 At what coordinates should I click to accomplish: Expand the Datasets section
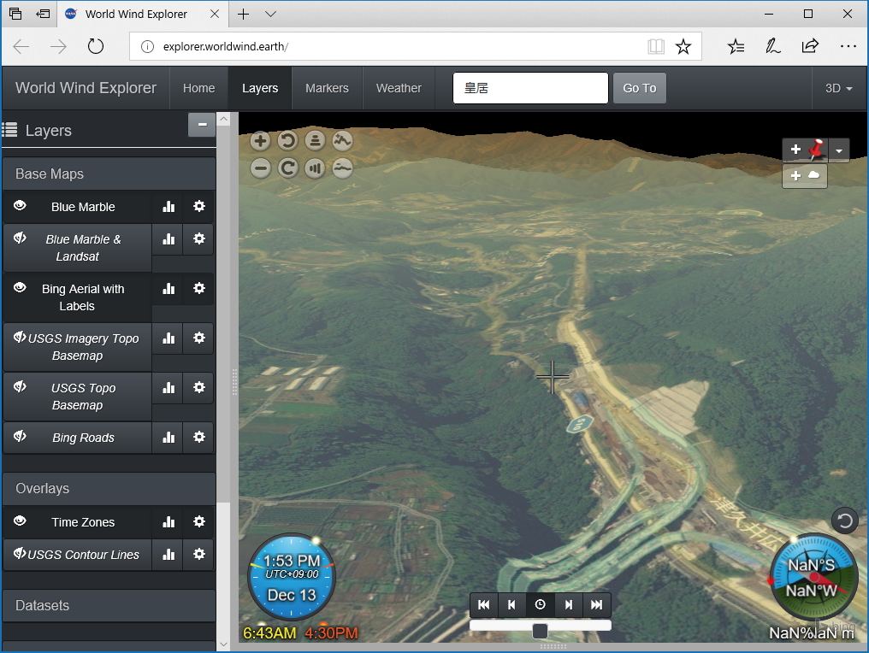[x=109, y=605]
